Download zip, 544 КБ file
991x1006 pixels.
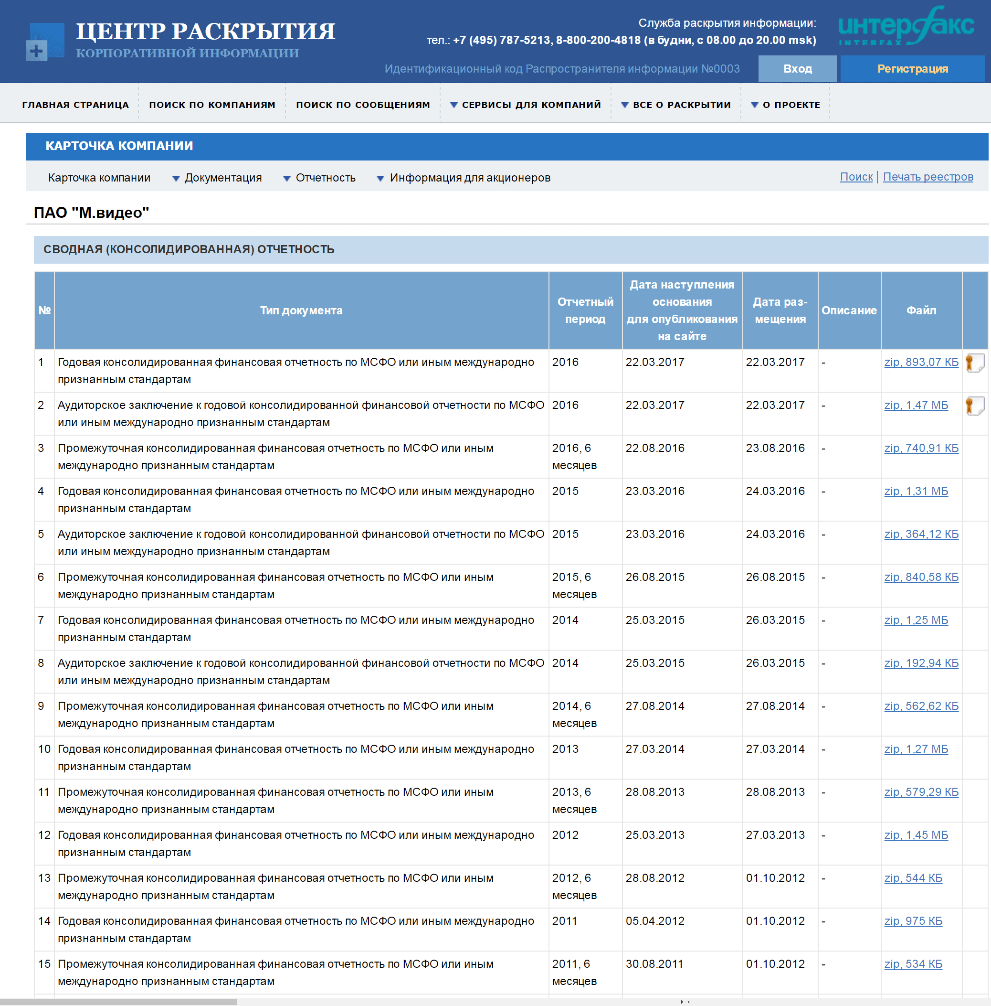(914, 878)
